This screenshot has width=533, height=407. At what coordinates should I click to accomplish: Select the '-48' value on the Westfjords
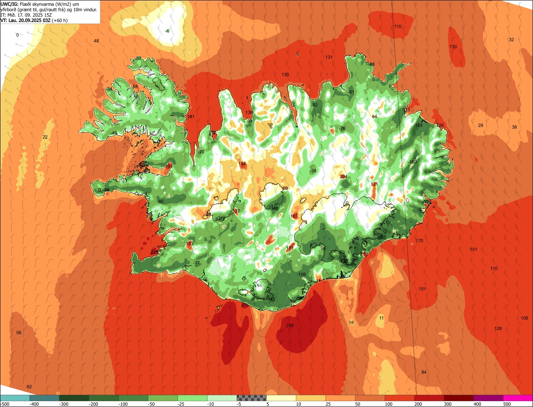(113, 133)
